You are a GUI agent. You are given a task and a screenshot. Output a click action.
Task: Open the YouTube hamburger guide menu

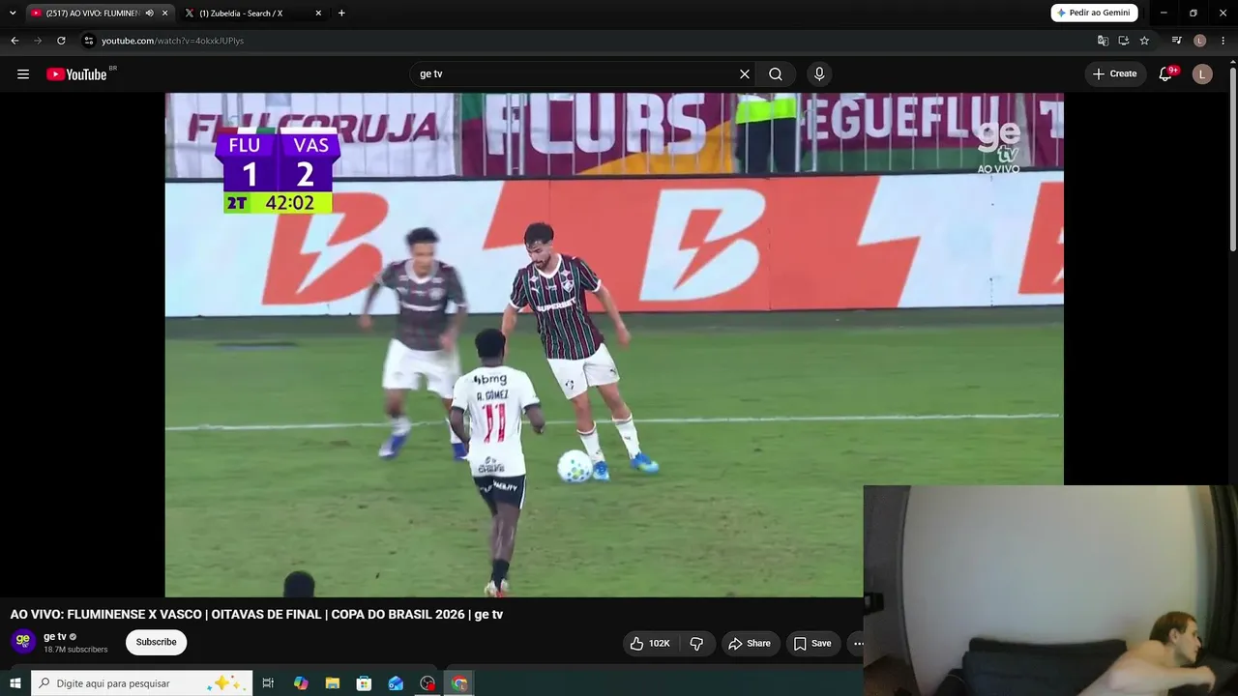click(x=23, y=74)
